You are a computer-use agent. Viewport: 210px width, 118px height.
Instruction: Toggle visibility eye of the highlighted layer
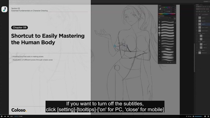tap(197, 24)
